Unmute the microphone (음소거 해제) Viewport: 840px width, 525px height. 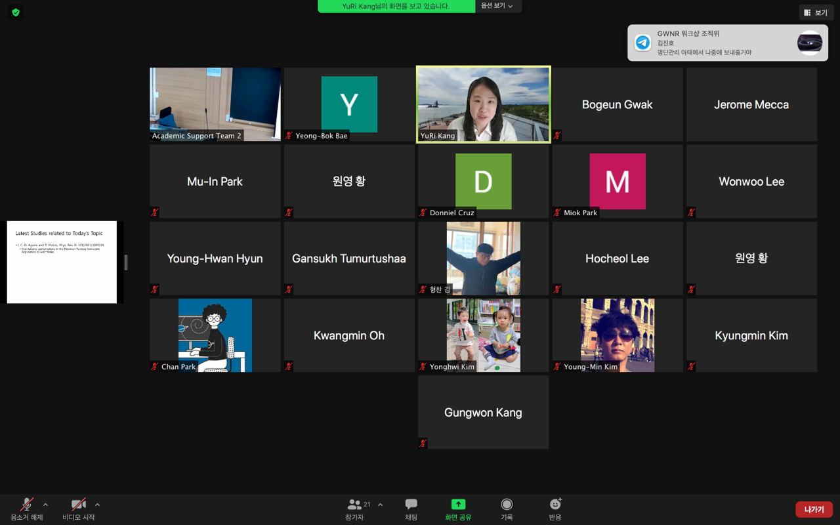pos(27,505)
